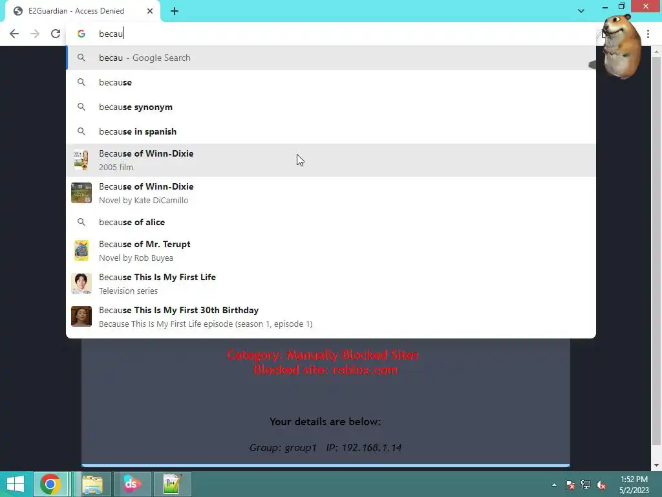
Task: Minimize the Chrome window
Action: (605, 6)
